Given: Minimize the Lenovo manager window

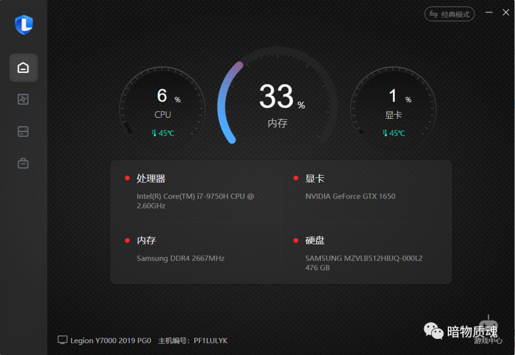Looking at the screenshot, I should [489, 12].
